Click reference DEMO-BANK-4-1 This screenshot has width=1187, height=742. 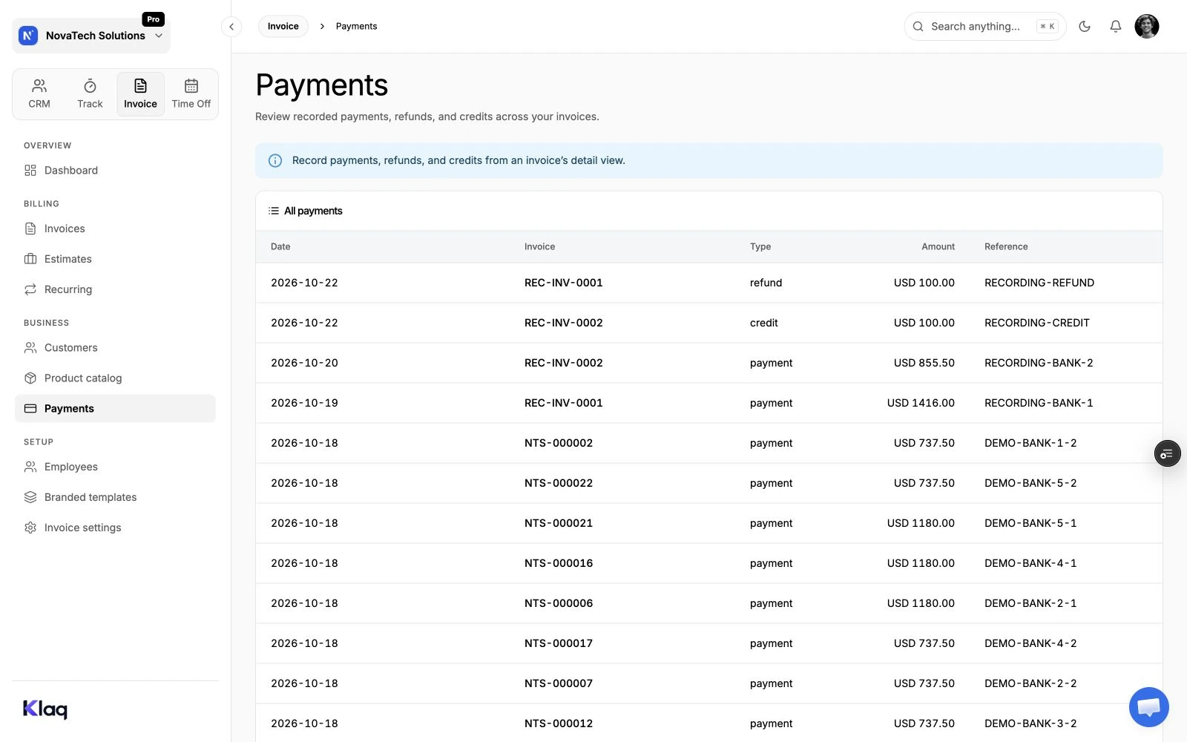(x=1030, y=563)
